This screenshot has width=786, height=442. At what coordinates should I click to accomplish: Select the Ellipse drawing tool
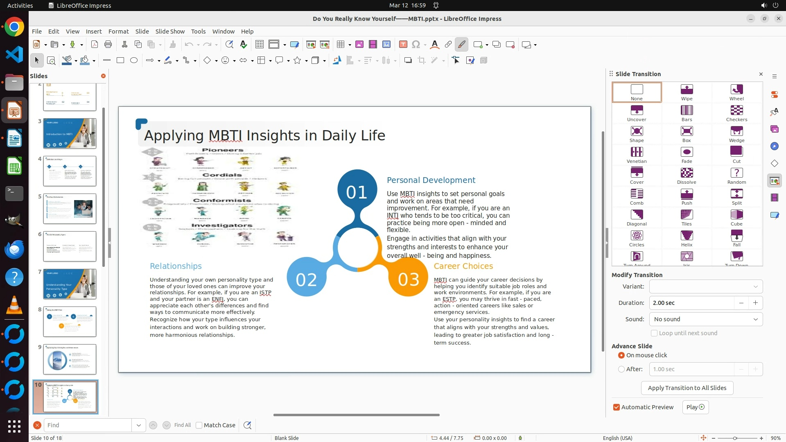click(134, 61)
